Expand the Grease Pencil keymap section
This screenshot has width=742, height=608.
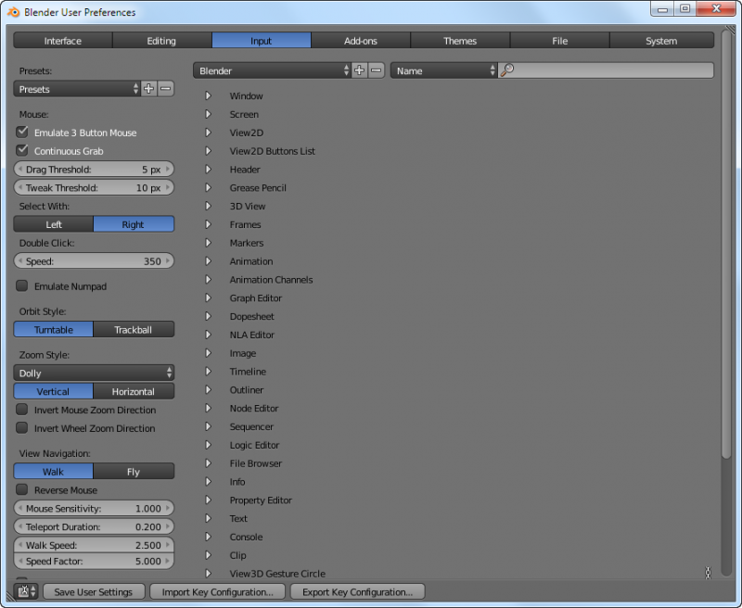[x=208, y=188]
